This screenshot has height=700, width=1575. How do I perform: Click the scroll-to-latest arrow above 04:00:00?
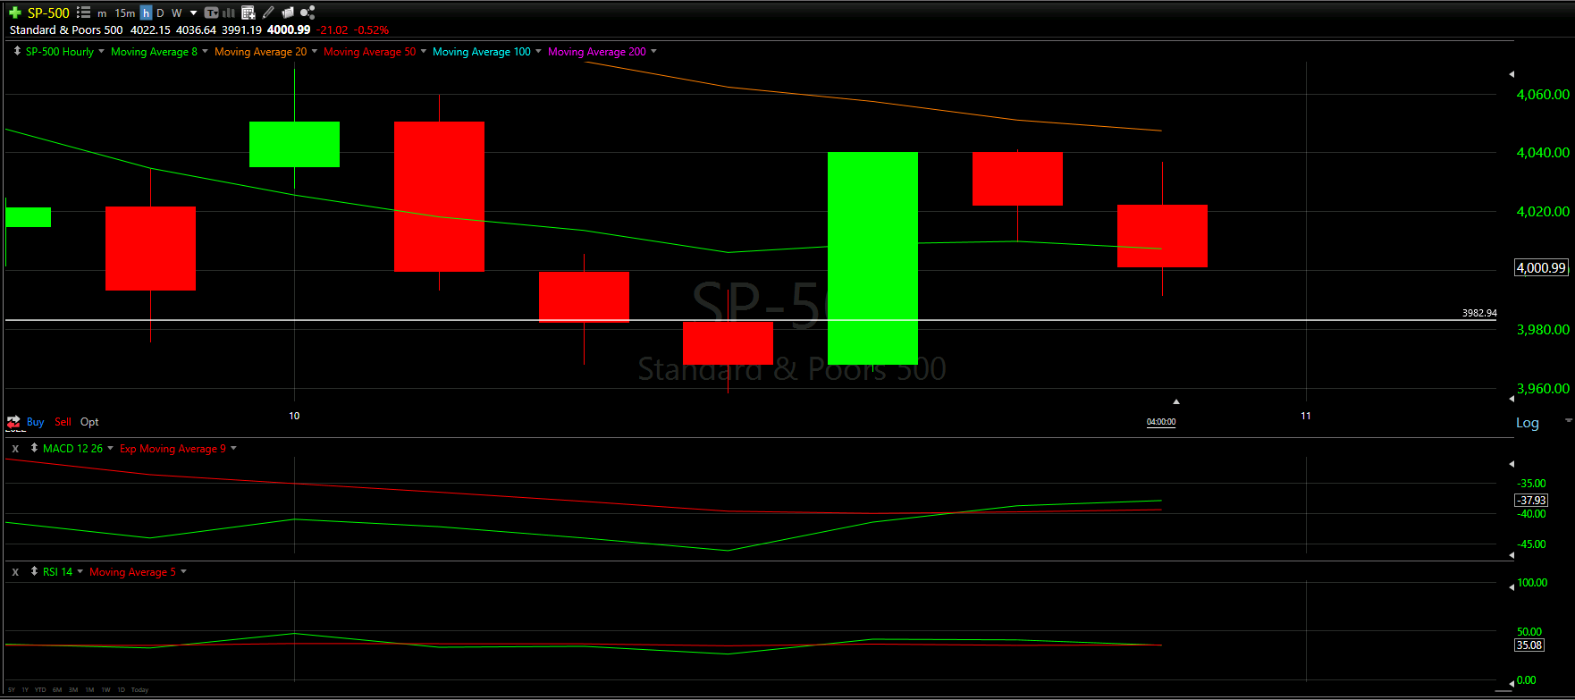click(x=1176, y=401)
